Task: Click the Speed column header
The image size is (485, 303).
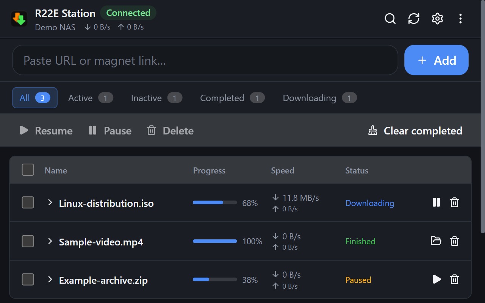Action: tap(283, 170)
